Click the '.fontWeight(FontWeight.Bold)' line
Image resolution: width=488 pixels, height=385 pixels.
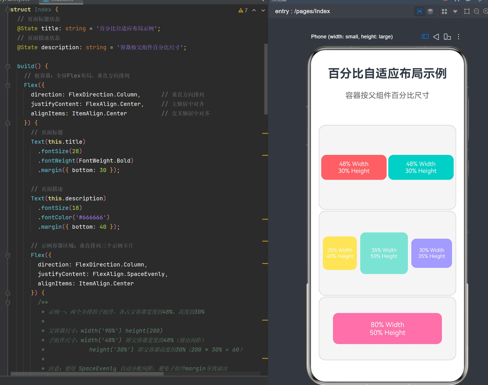pos(86,161)
